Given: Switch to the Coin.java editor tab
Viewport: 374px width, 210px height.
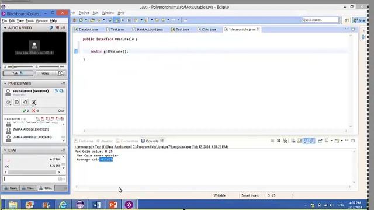Looking at the screenshot, I should coord(207,29).
